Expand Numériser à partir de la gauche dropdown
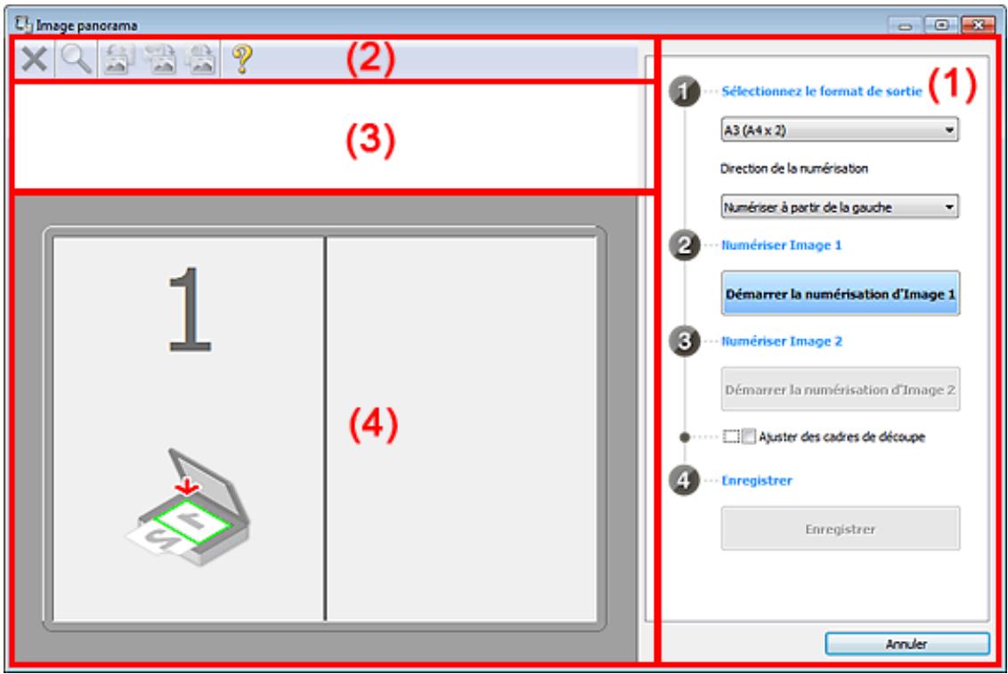 tap(840, 207)
